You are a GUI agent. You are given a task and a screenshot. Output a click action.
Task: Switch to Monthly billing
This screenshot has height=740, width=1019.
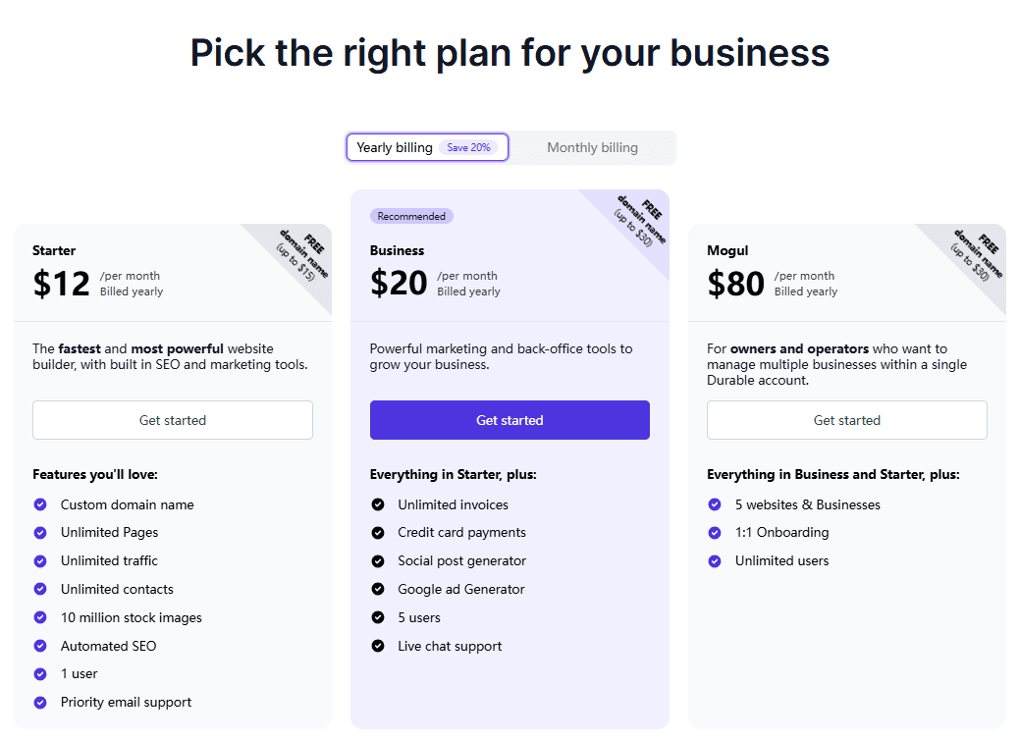tap(592, 147)
